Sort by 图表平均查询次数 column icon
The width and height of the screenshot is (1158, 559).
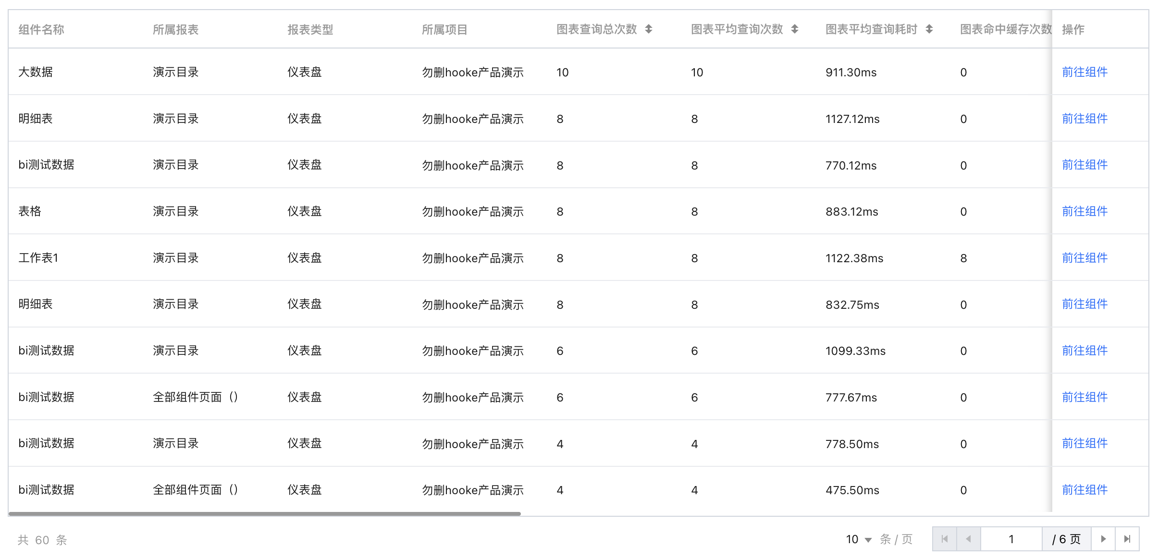pyautogui.click(x=794, y=29)
